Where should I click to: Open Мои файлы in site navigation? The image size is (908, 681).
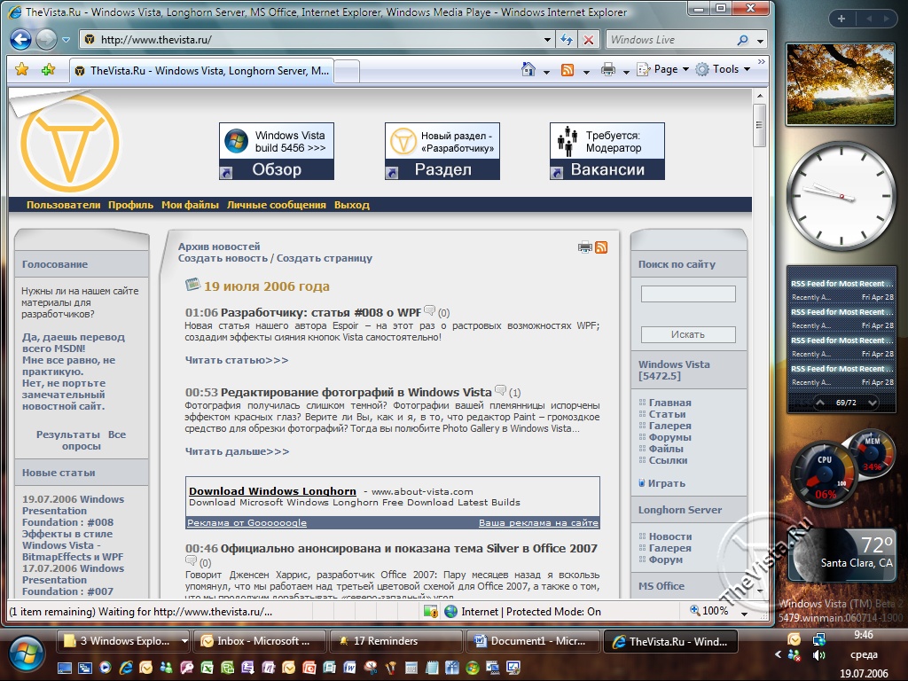(x=190, y=205)
